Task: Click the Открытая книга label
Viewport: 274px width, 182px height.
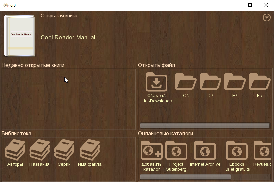Action: click(x=59, y=16)
